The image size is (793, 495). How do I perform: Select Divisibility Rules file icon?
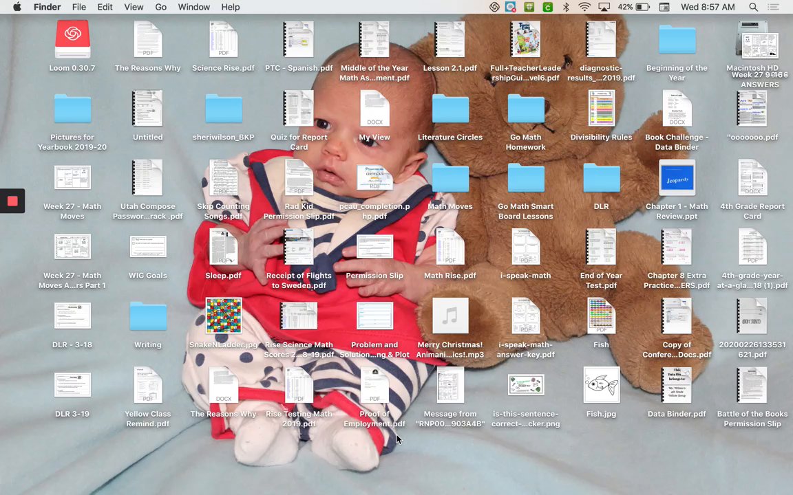pyautogui.click(x=601, y=109)
